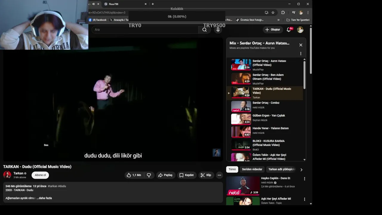Bookmark this page with star icon

click(273, 13)
